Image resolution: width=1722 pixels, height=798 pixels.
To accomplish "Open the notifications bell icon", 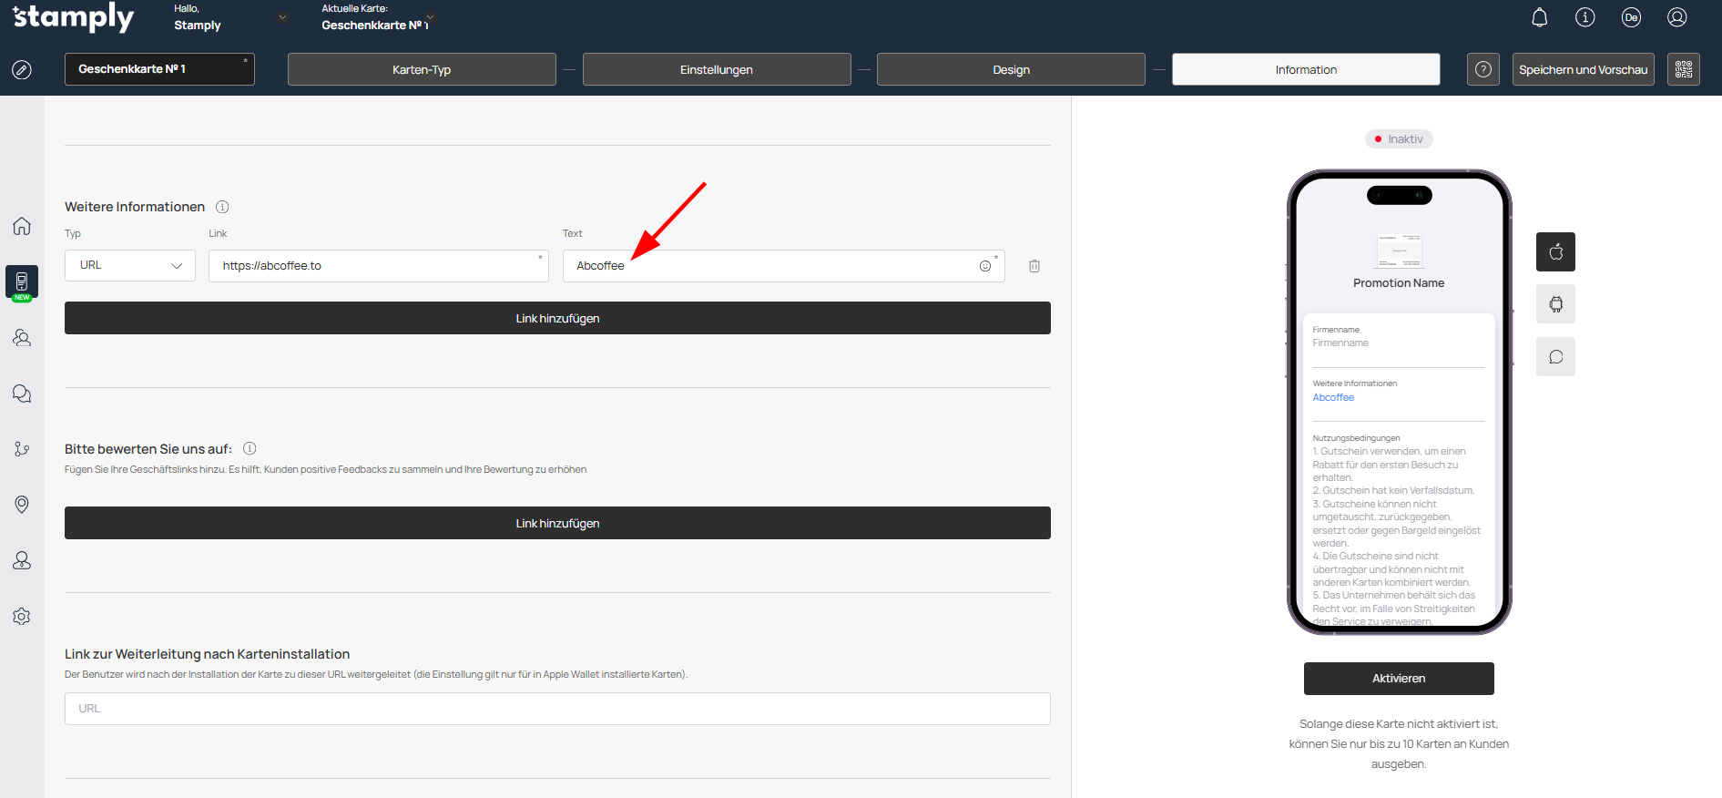I will [1539, 17].
